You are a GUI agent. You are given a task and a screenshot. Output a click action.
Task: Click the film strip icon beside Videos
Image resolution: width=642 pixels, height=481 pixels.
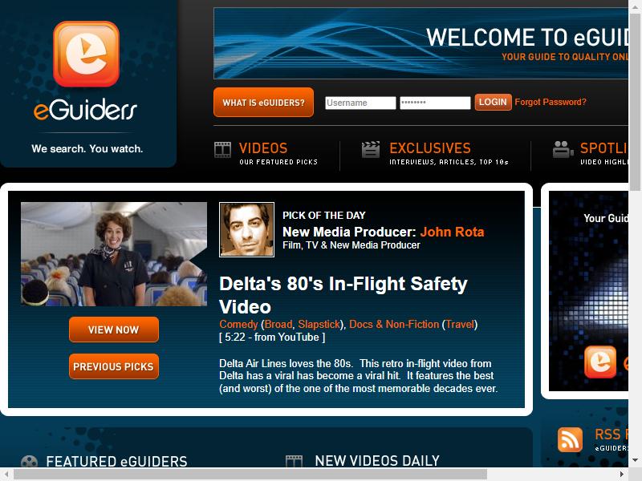[222, 150]
